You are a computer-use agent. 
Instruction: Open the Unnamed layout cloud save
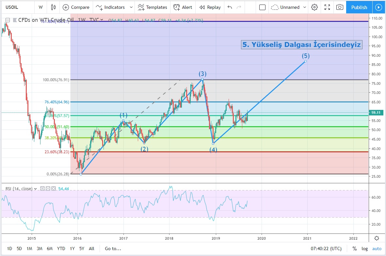285,7
